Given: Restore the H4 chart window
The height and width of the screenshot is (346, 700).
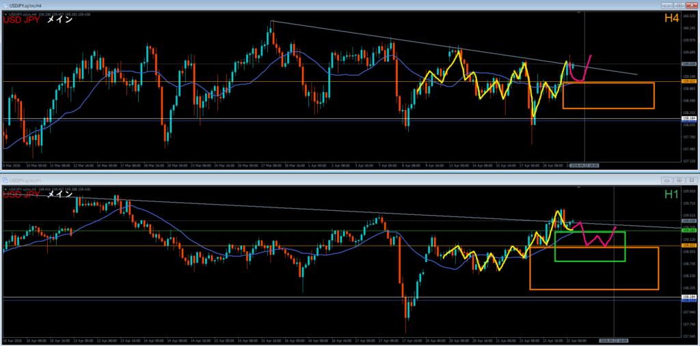Looking at the screenshot, I should [x=679, y=5].
